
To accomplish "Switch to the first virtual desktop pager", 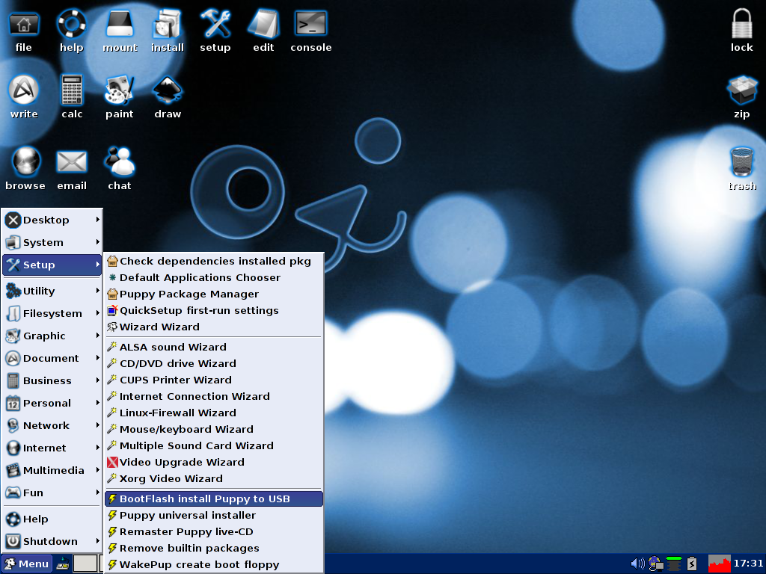I will click(x=85, y=564).
